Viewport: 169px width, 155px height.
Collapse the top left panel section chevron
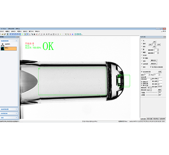16,41
